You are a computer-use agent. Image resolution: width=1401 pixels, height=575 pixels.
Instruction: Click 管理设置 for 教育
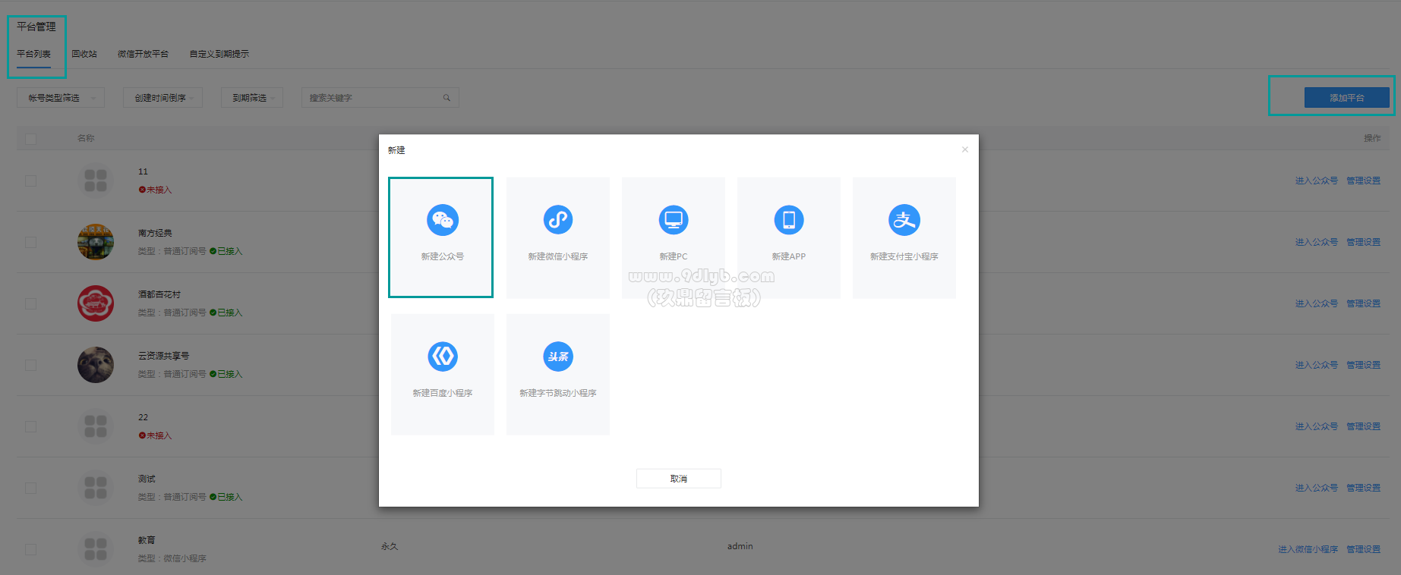[x=1364, y=549]
